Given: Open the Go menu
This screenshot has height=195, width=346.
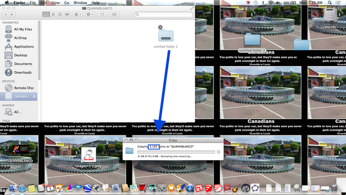Looking at the screenshot, I should click(x=66, y=3).
